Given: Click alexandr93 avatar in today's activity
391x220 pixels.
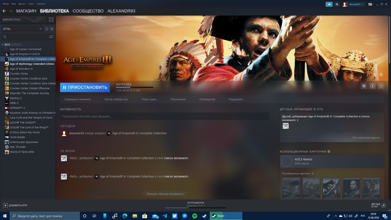Looking at the screenshot, I should pos(64,134).
